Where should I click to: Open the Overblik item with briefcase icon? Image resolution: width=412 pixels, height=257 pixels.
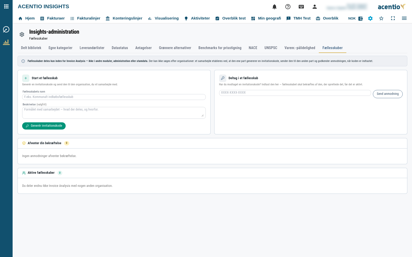327,19
